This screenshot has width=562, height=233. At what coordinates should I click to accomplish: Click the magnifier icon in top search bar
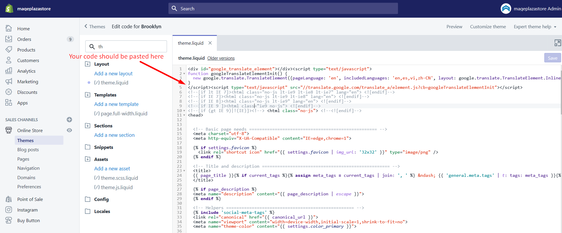174,9
